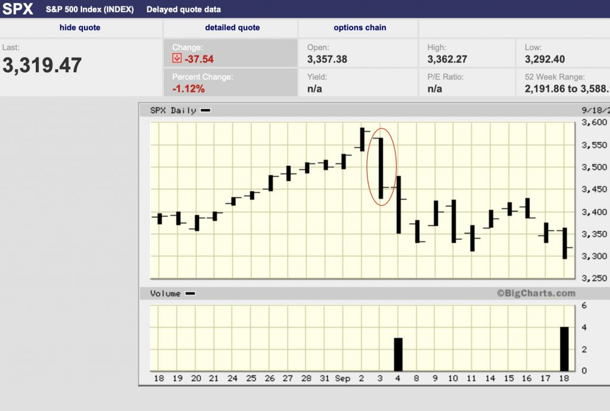Select the SPX ticker symbol in header
610x411 pixels.
(17, 9)
